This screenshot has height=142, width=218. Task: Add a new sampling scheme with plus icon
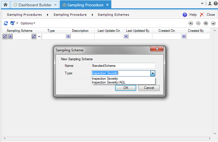tap(191, 23)
